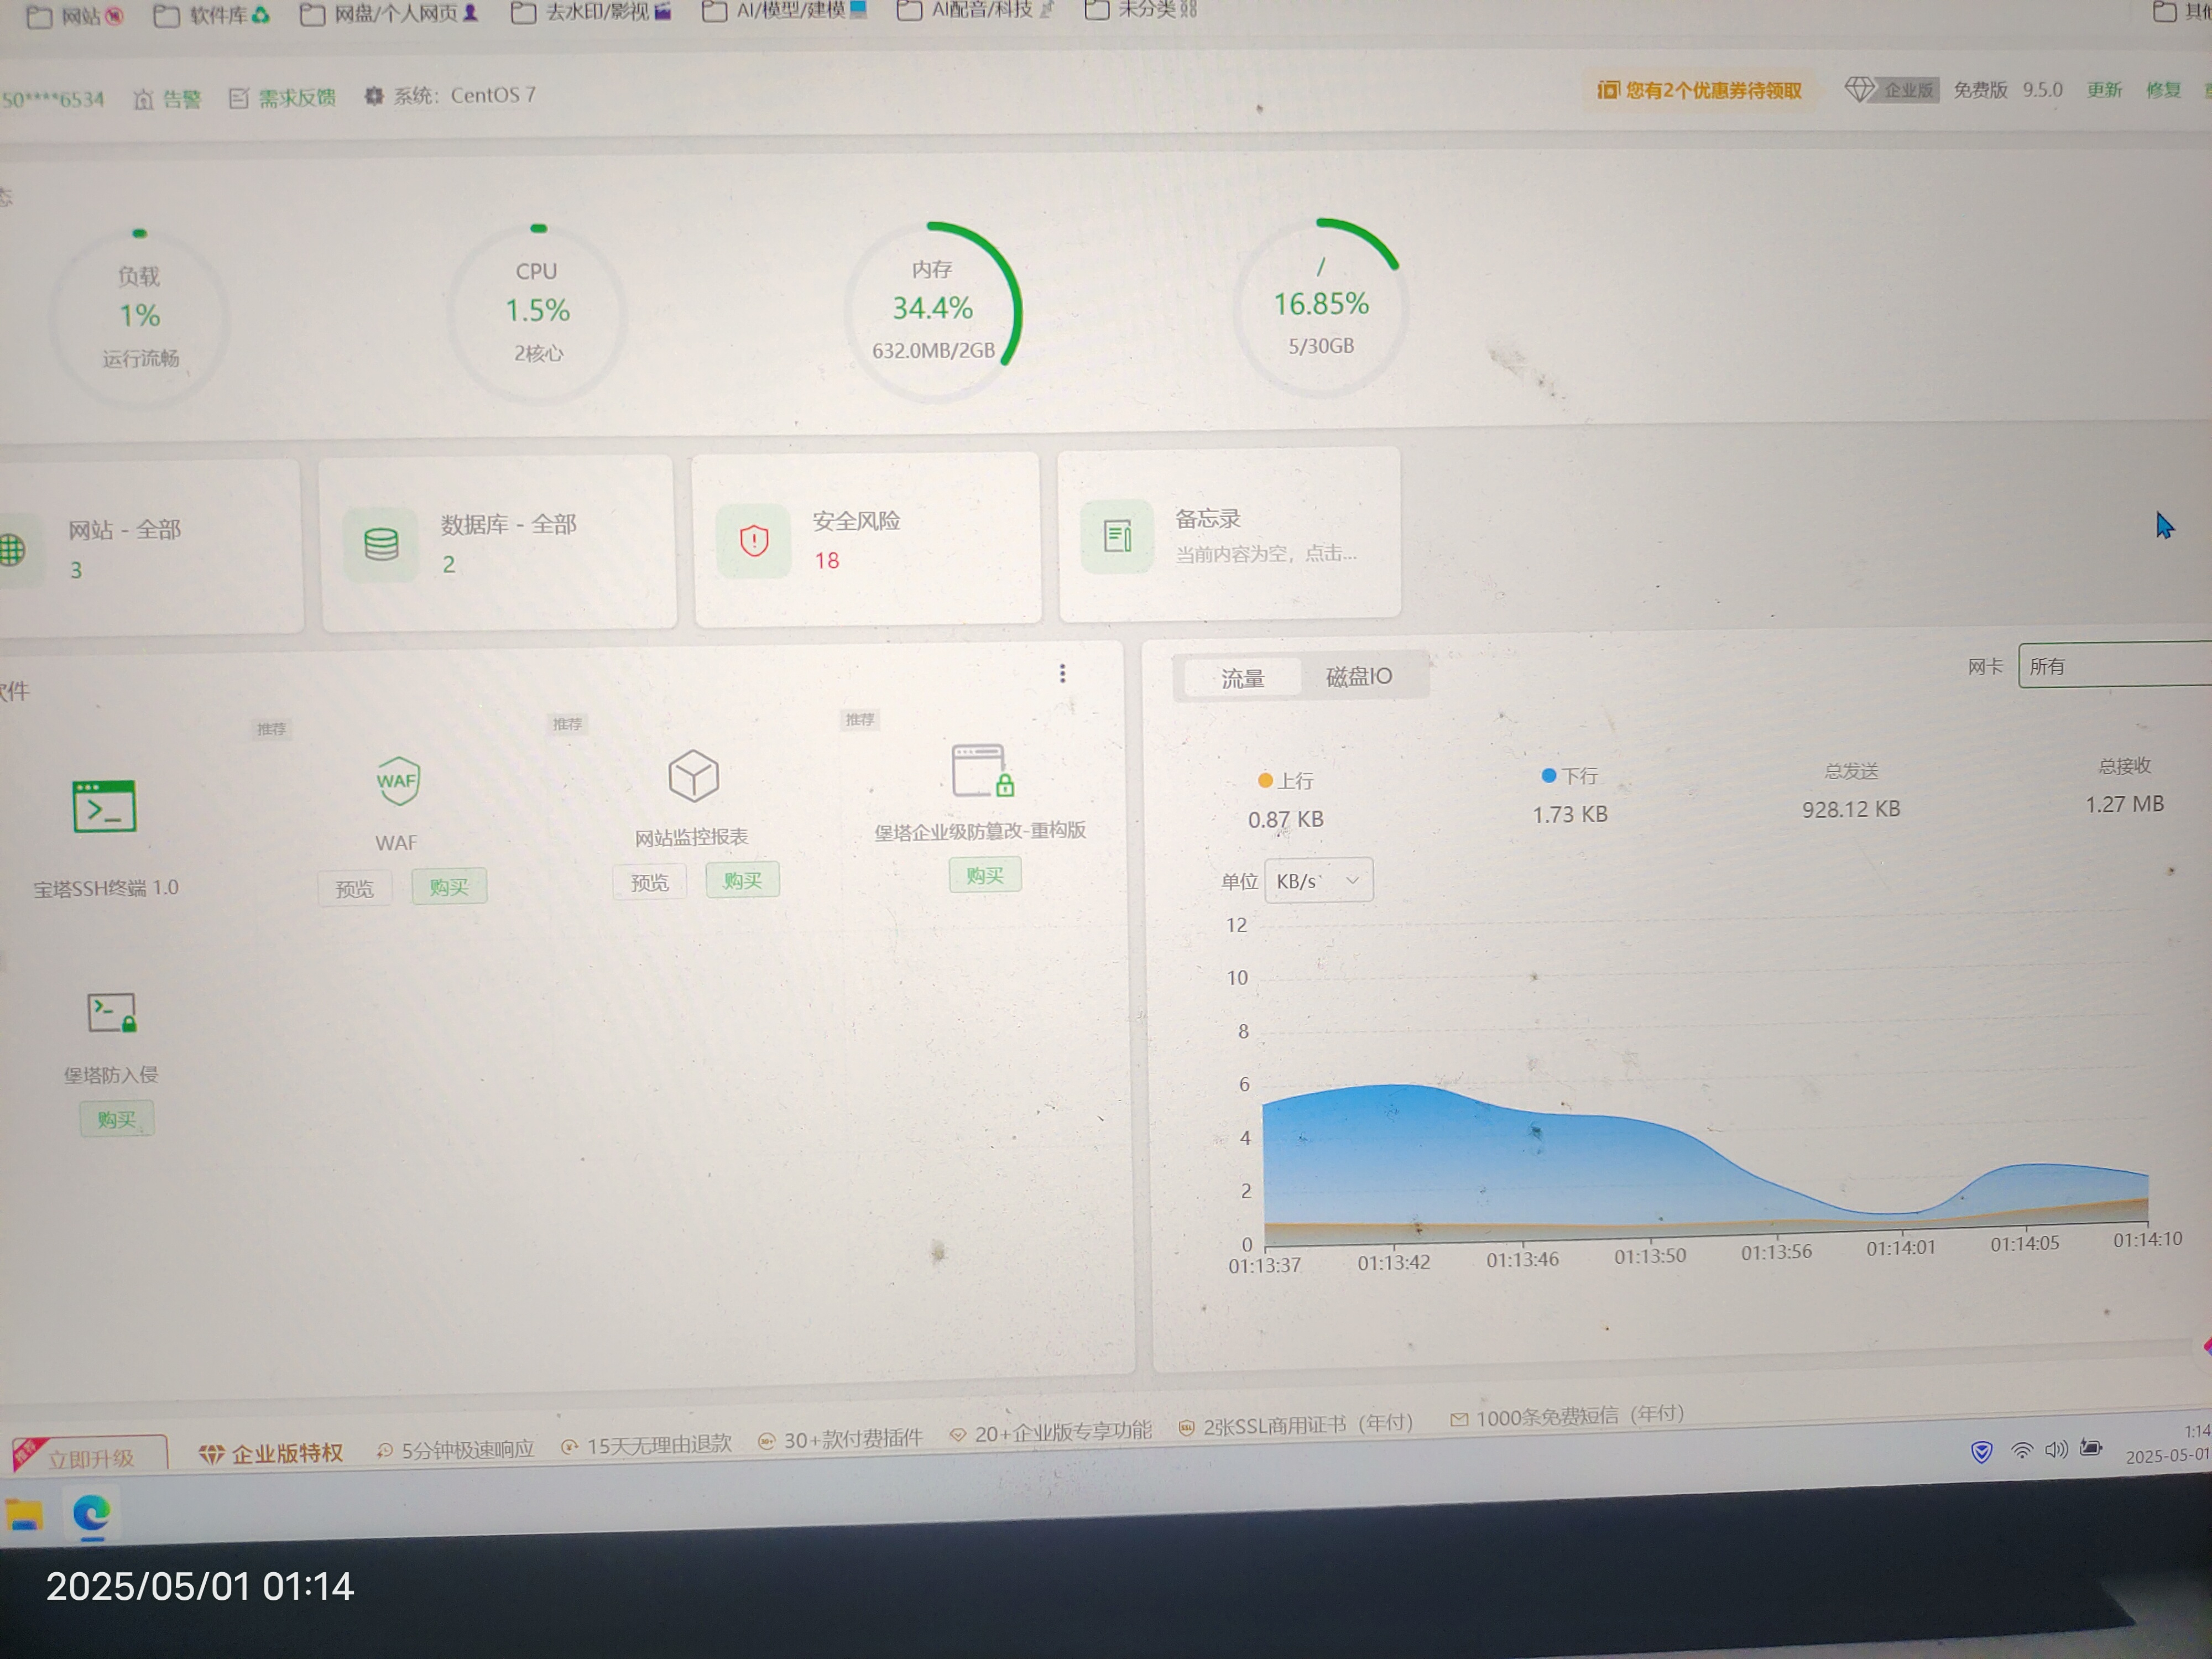Click the 网站监控报表 cube icon
Image resolution: width=2212 pixels, height=1659 pixels.
pos(693,776)
